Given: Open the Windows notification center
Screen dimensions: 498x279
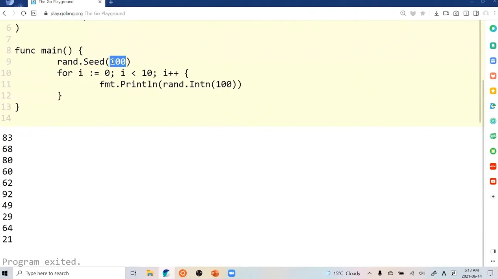Looking at the screenshot, I should click(x=491, y=273).
